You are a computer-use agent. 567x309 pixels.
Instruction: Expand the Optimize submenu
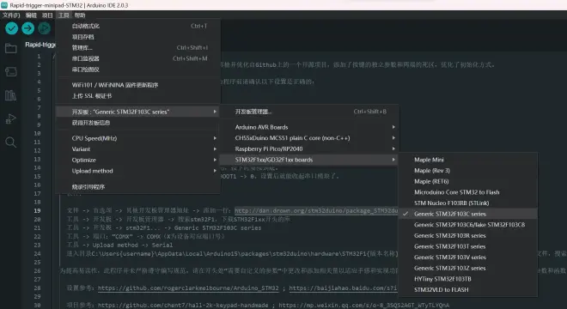coord(138,160)
